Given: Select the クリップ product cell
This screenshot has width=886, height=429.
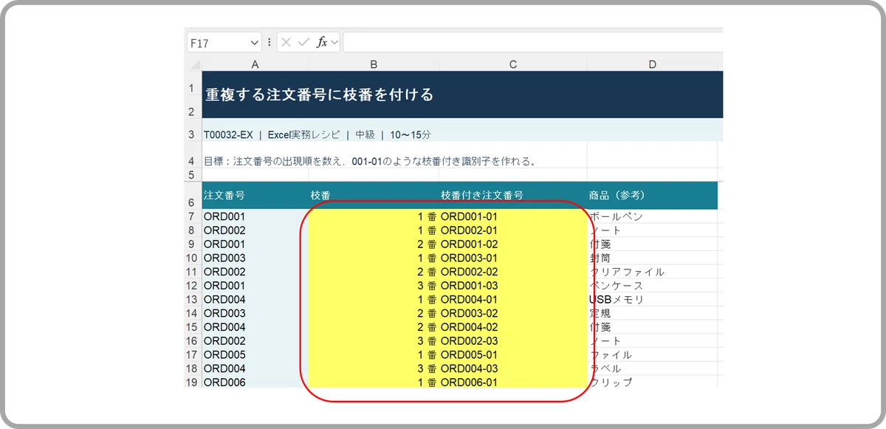Looking at the screenshot, I should (653, 382).
